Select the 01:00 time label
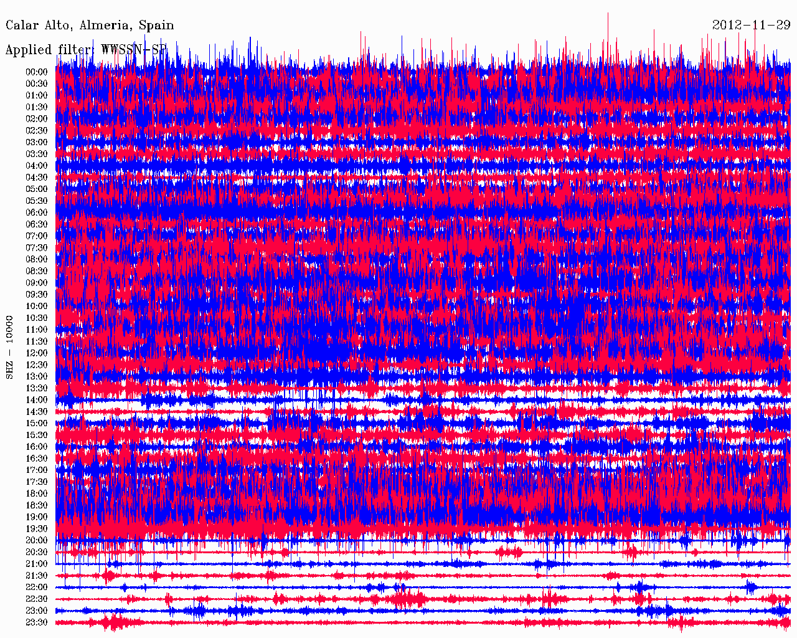The image size is (797, 638). [37, 95]
